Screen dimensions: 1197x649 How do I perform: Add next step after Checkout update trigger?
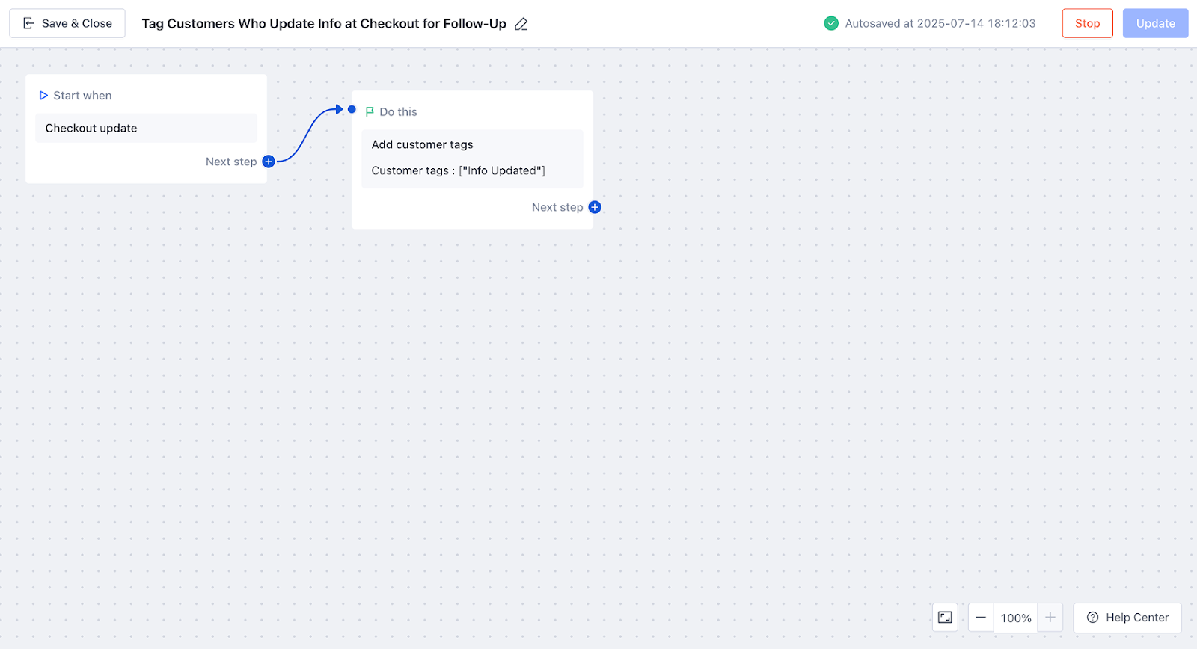(269, 162)
